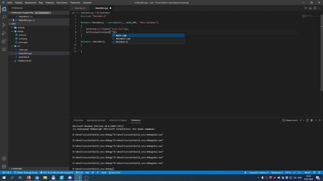Switch to the MainWin.h editor tab
323x181 pixels.
pos(79,8)
